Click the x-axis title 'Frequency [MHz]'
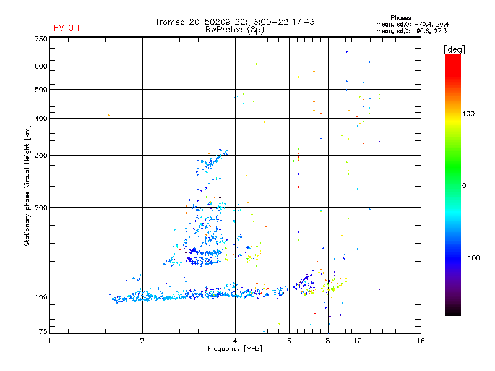Screen dimensions: 495x371 coord(235,349)
